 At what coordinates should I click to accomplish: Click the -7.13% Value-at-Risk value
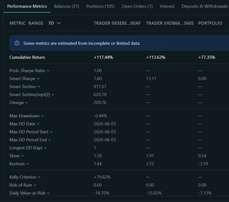[x=205, y=193]
